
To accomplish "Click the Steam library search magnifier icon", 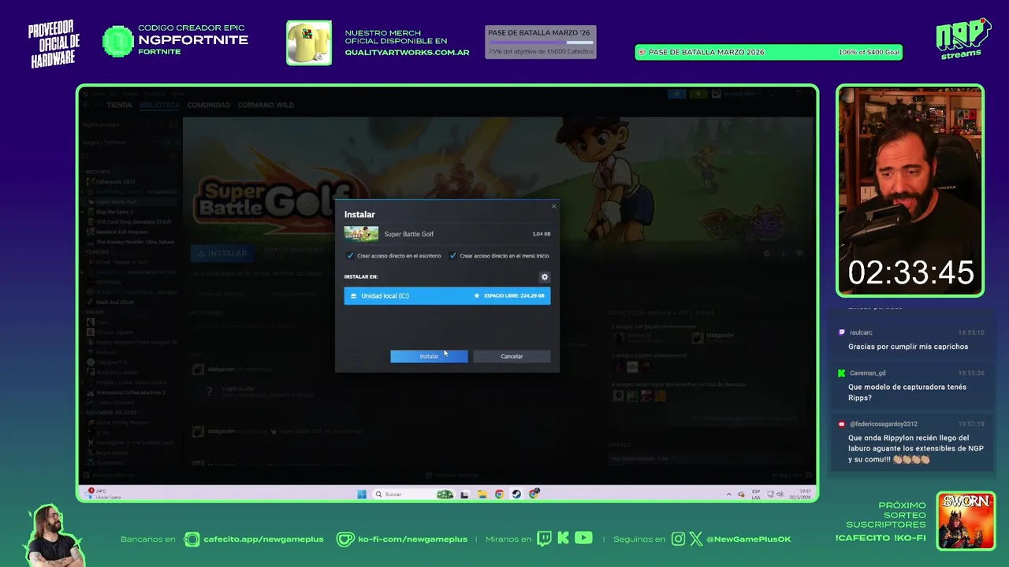I will click(87, 156).
